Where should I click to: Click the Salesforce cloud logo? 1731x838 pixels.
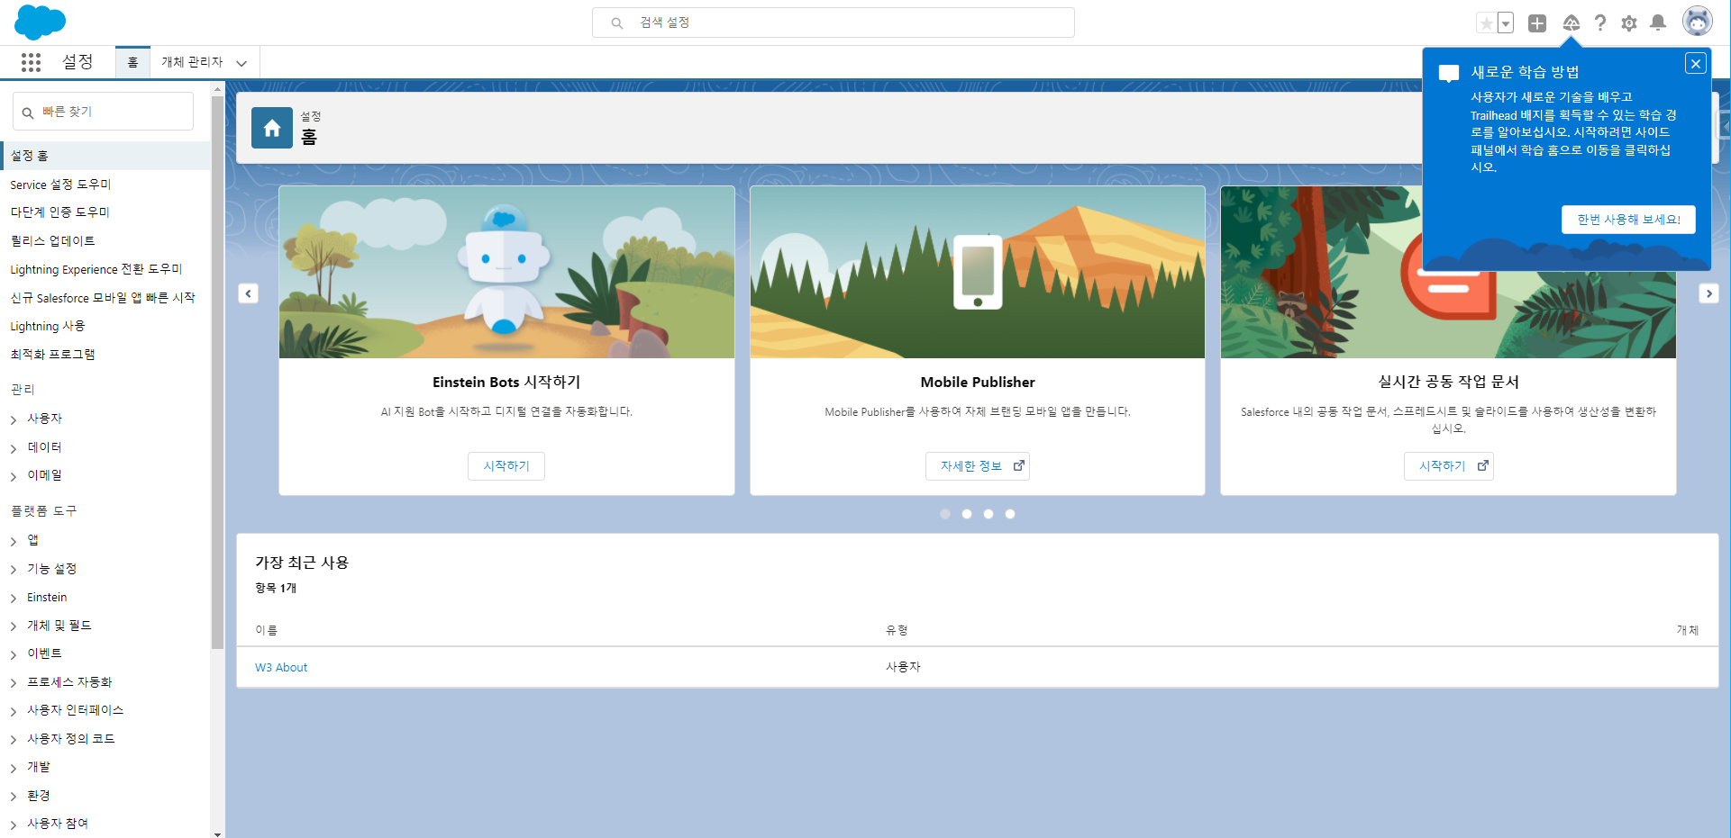[41, 22]
